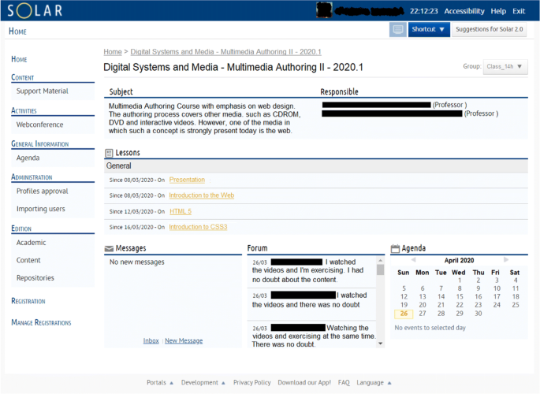Expand the Portals footer menu

click(160, 382)
